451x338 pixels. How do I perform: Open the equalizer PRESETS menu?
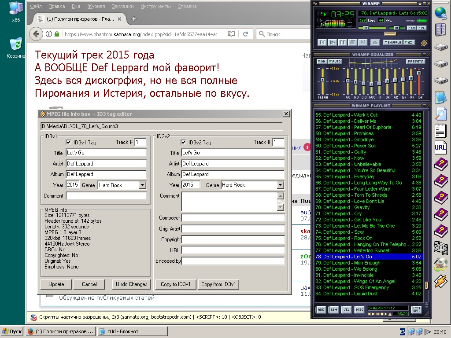(x=415, y=61)
